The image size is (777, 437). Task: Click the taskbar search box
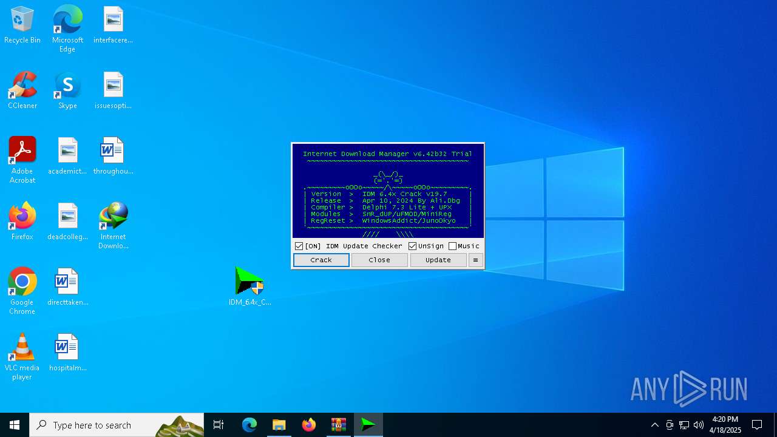(x=117, y=425)
